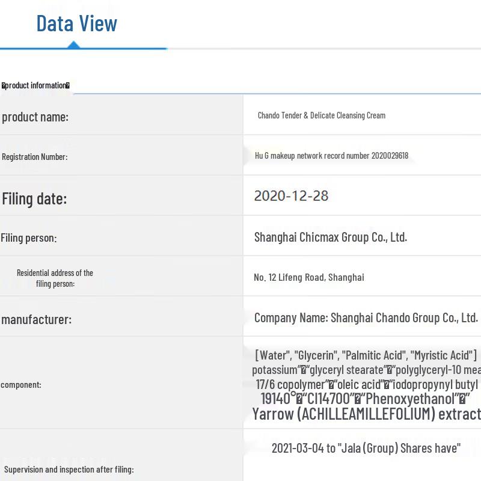This screenshot has height=481, width=481.
Task: Click Supervision and inspection after filing label
Action: click(69, 469)
